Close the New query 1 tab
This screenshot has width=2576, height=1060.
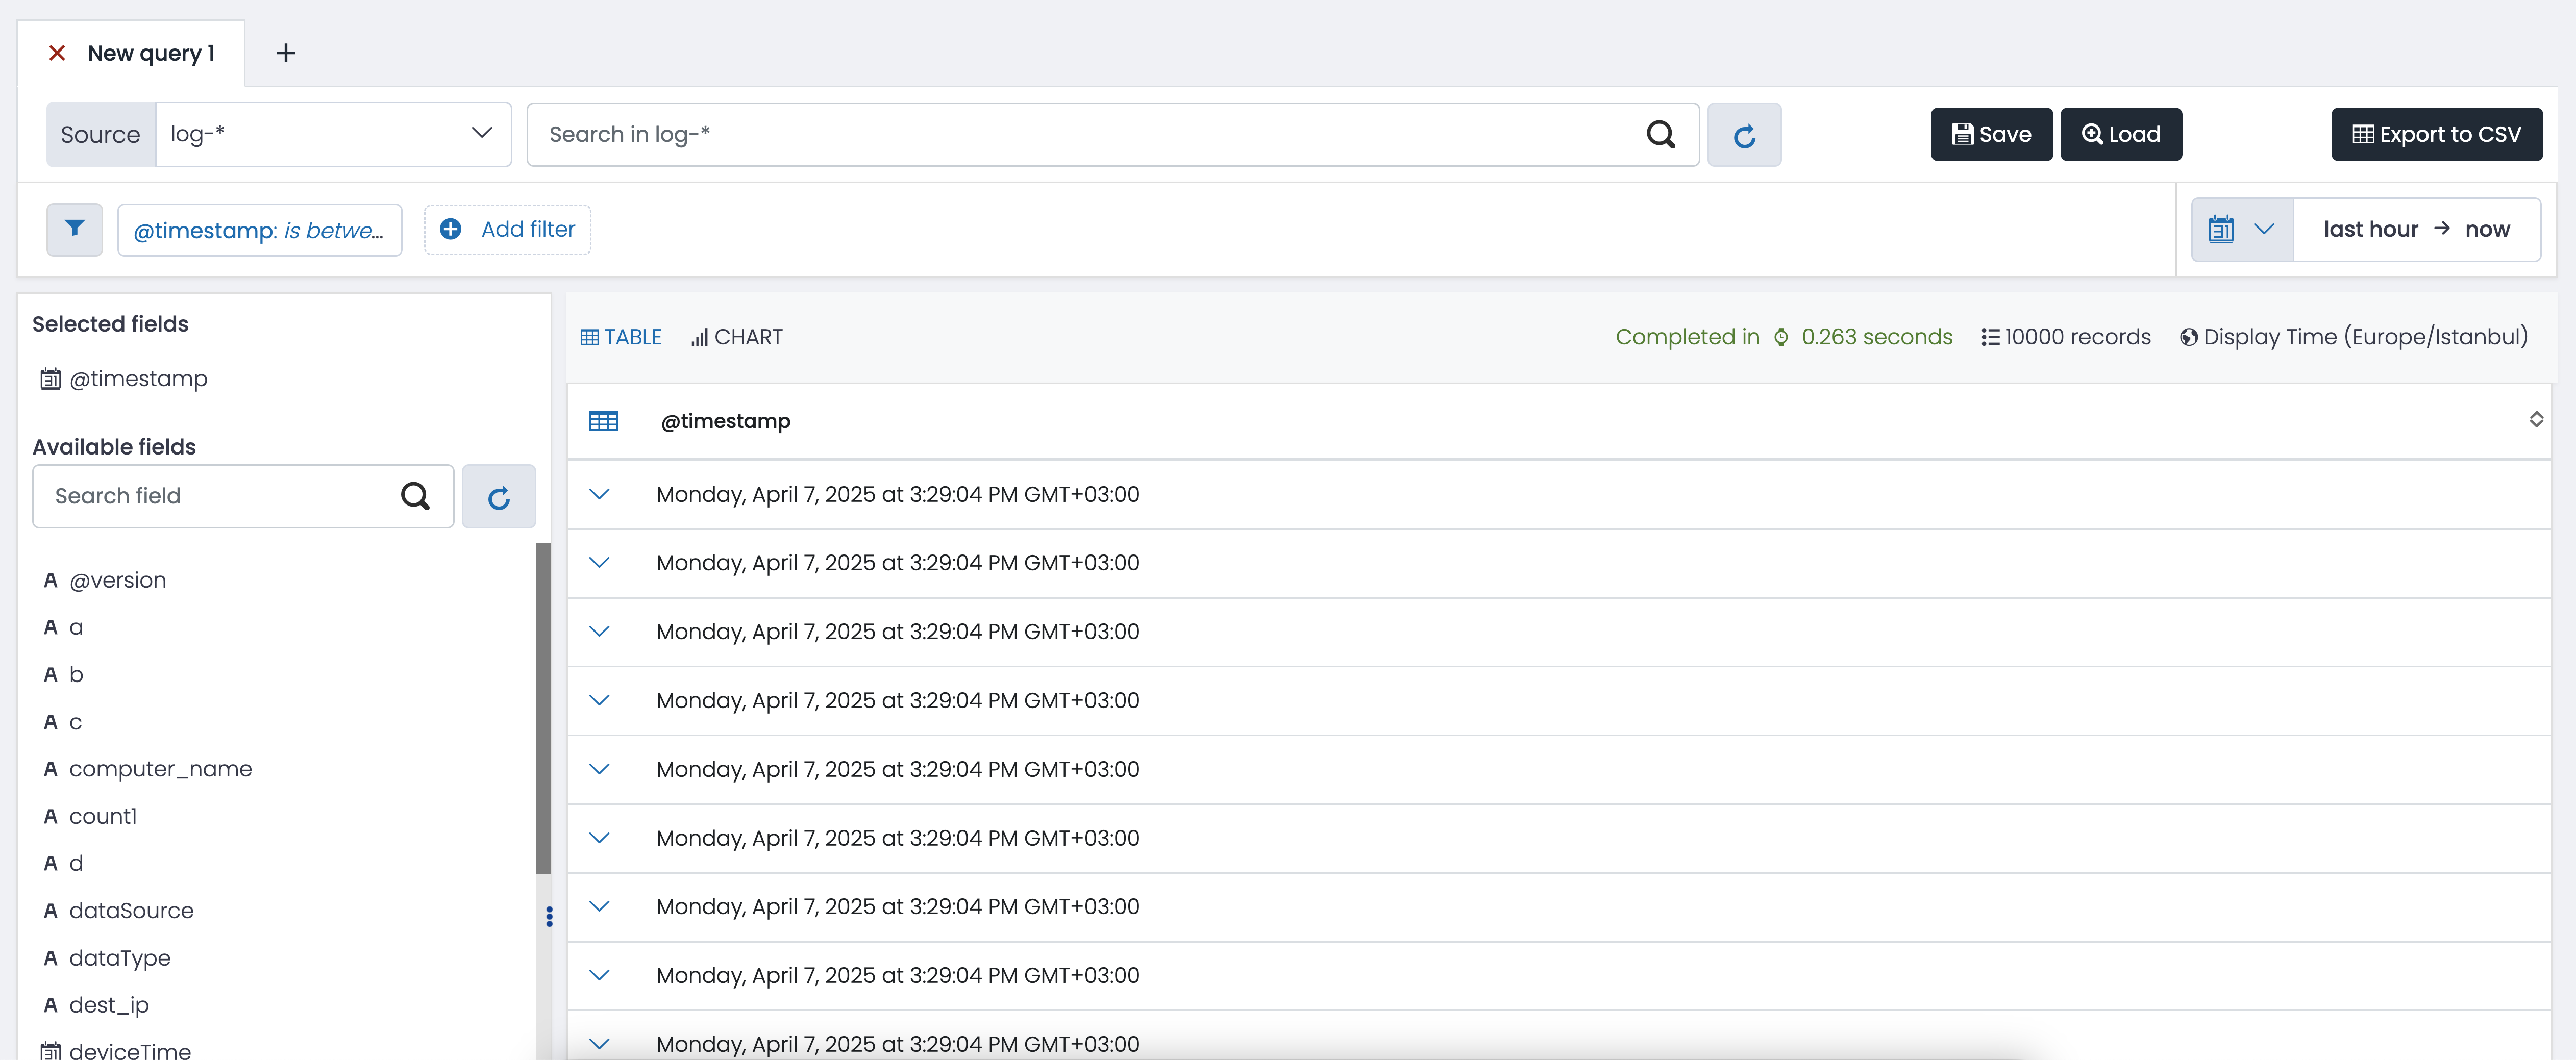coord(57,53)
